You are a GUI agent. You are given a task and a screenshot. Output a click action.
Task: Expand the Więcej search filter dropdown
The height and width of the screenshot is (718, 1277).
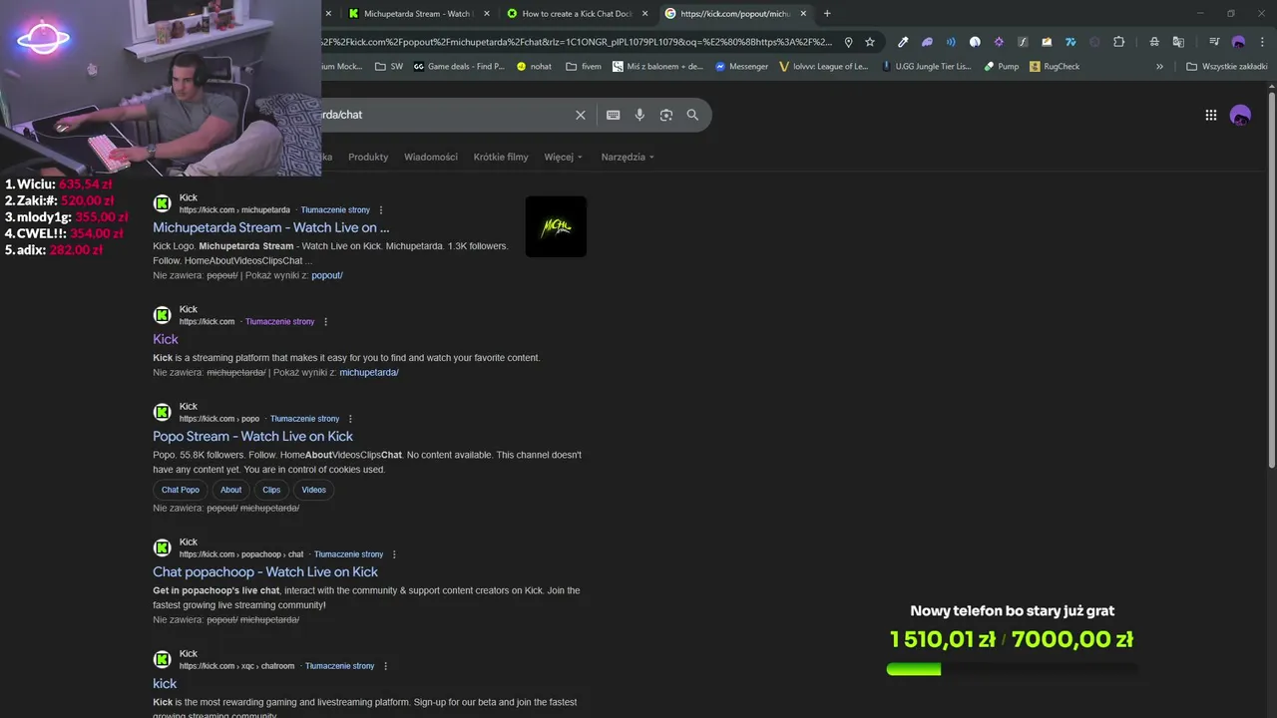(563, 158)
